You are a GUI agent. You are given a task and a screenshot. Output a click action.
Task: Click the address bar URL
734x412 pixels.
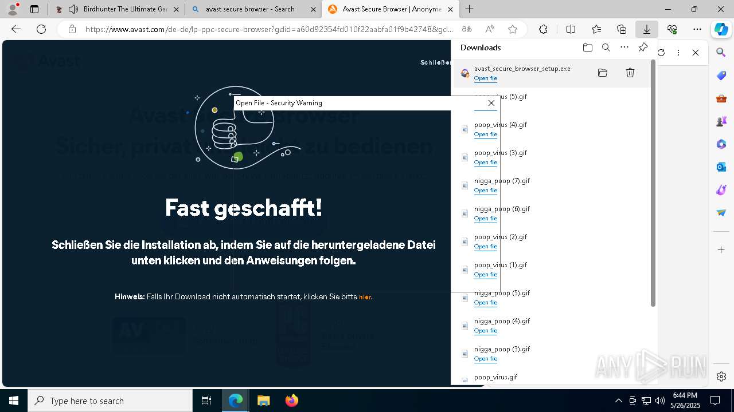tap(269, 29)
